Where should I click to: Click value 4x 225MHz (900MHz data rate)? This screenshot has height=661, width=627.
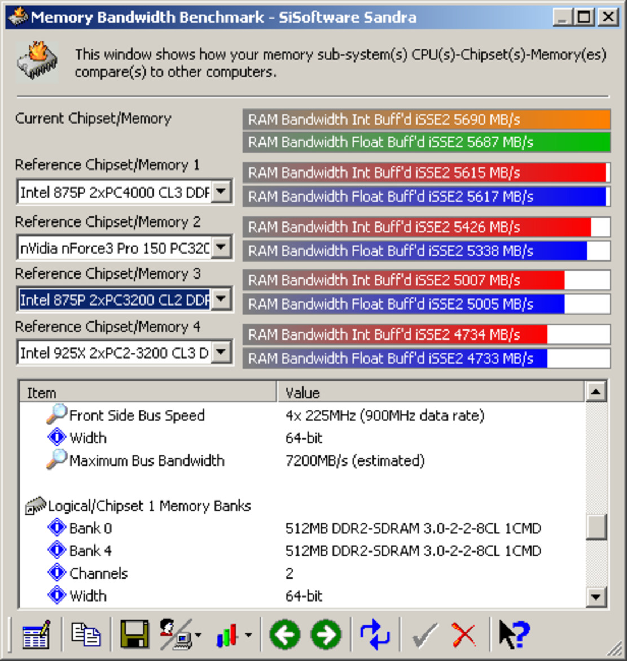coord(385,416)
